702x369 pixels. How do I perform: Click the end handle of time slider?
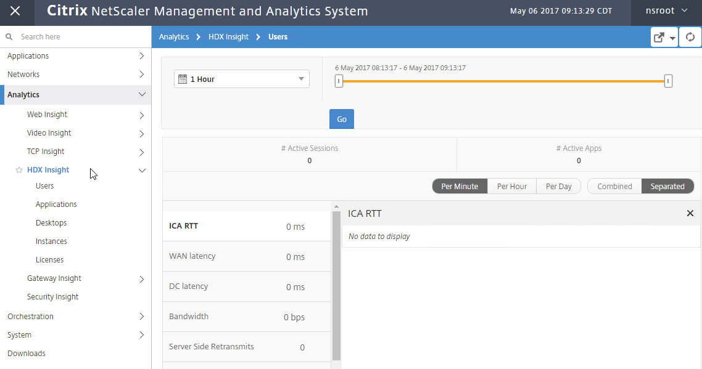[668, 81]
